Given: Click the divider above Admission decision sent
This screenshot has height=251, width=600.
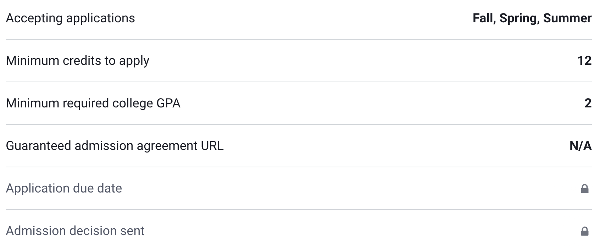Looking at the screenshot, I should [299, 210].
